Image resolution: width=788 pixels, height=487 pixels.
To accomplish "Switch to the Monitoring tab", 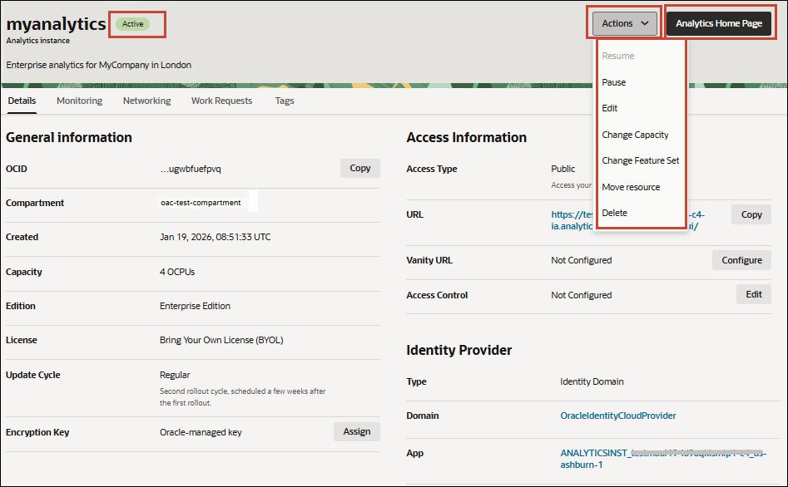I will pyautogui.click(x=79, y=101).
